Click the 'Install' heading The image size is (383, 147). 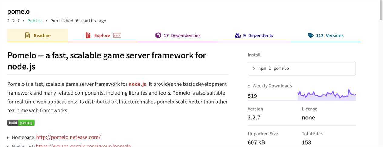254,55
